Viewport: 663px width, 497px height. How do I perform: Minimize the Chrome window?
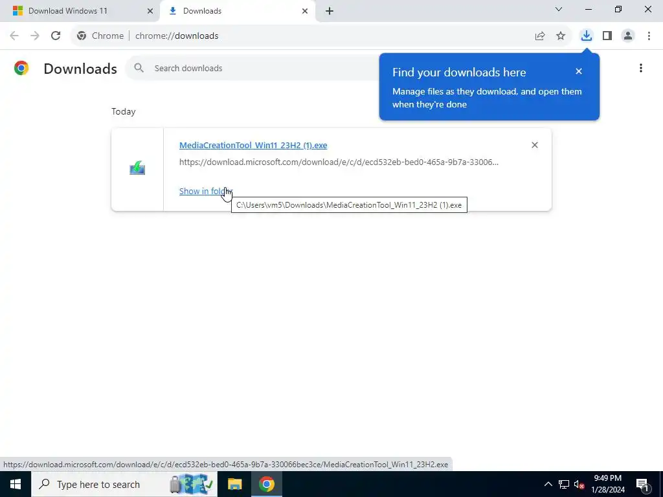pos(588,9)
